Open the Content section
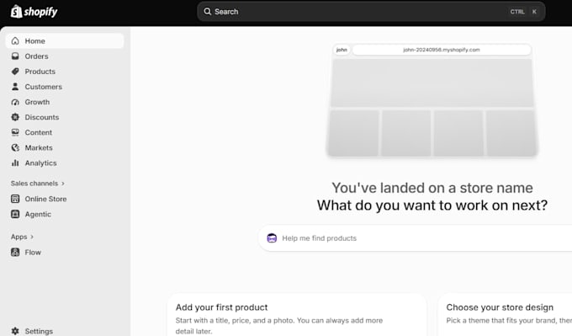This screenshot has width=572, height=336. click(65, 132)
